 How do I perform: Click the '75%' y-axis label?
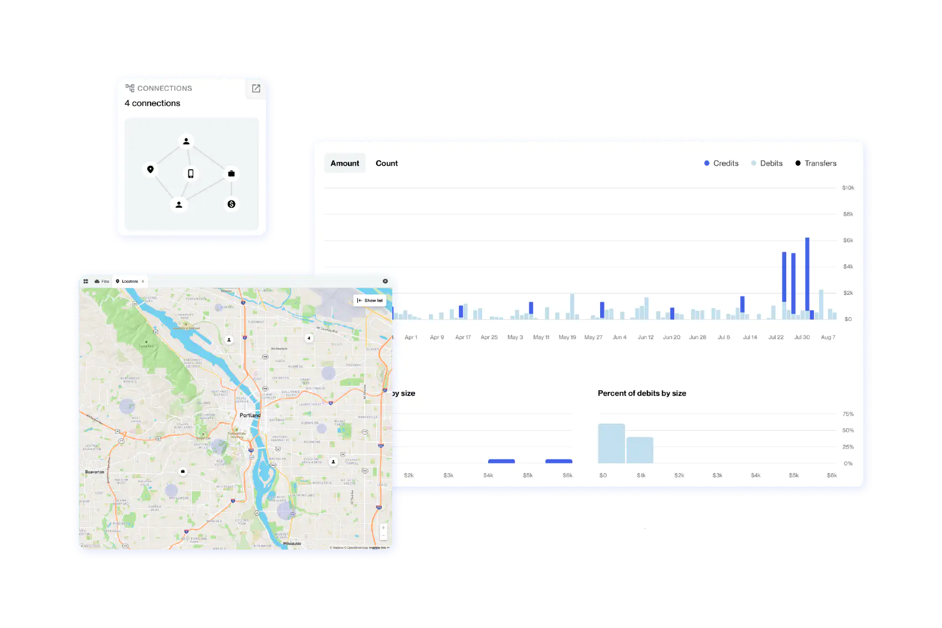[x=848, y=414]
